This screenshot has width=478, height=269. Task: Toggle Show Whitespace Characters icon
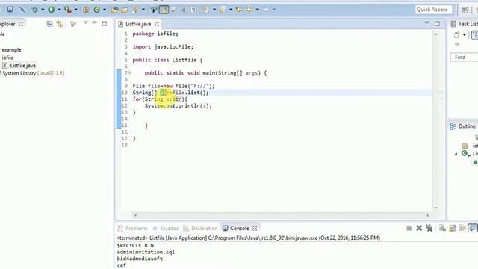click(x=193, y=10)
